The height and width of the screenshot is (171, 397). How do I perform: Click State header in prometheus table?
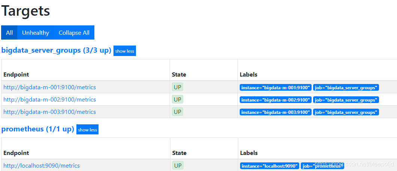(x=179, y=153)
